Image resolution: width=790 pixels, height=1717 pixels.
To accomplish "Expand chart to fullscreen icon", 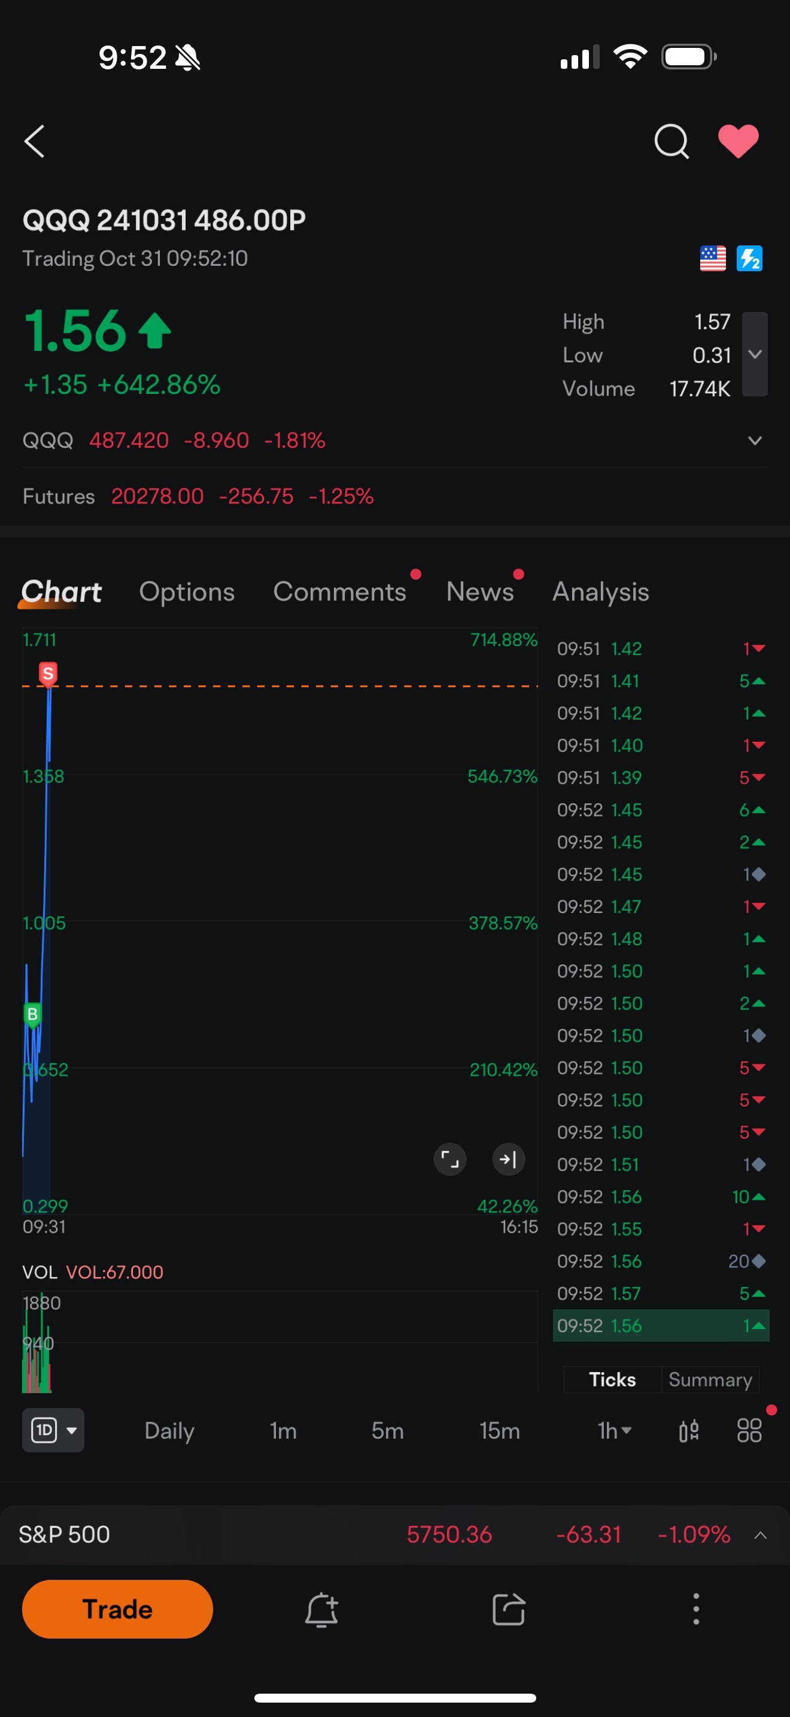I will point(449,1160).
